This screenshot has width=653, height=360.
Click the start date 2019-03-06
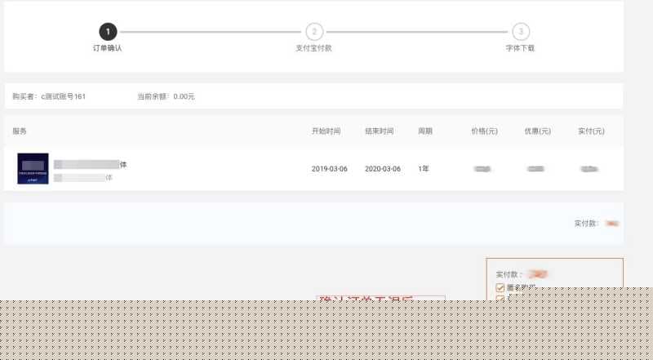330,169
